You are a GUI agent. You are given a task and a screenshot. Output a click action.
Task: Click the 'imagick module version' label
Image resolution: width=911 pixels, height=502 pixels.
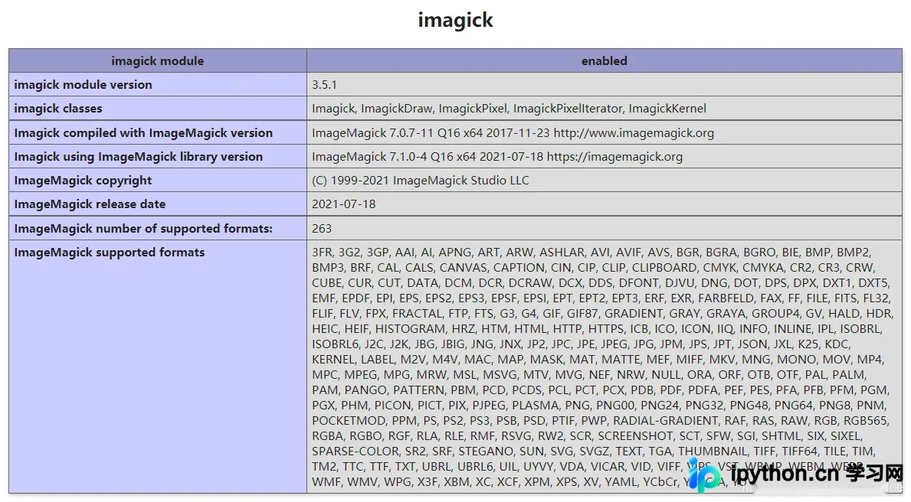point(83,85)
